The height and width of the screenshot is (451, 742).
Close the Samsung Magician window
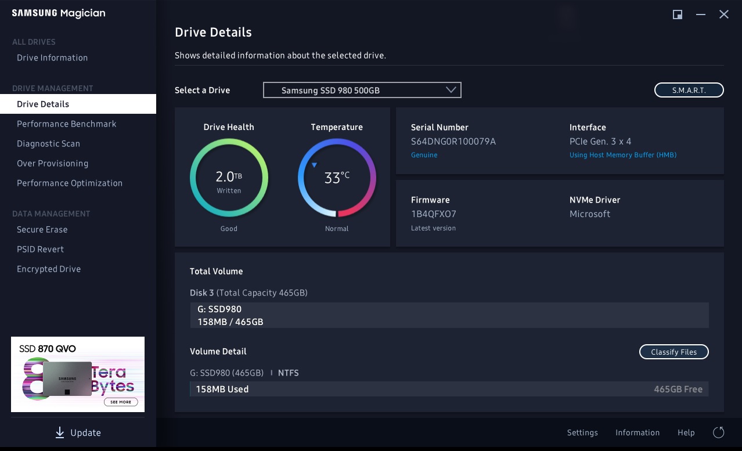tap(724, 15)
